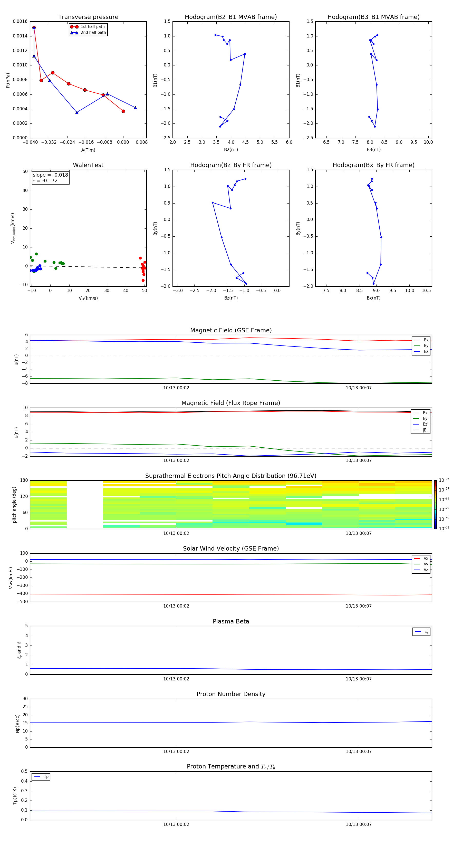The width and height of the screenshot is (462, 847).
Task: Click the "V_remaining(km/s)" y-axis label
Action: tap(13, 228)
